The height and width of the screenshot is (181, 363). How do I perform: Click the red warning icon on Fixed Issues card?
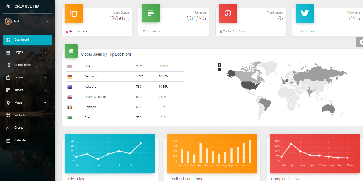228,13
